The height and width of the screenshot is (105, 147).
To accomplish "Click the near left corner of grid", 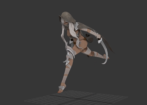I will click(x=24, y=101).
